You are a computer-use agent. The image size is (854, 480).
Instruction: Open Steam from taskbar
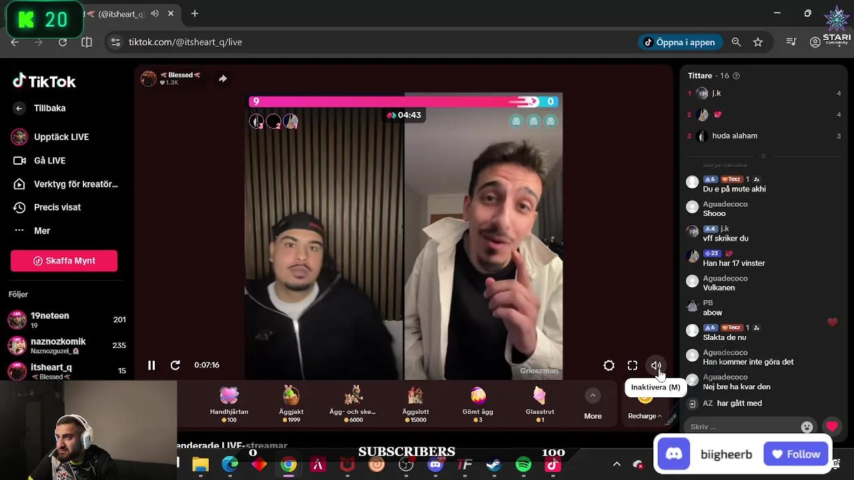(x=494, y=465)
